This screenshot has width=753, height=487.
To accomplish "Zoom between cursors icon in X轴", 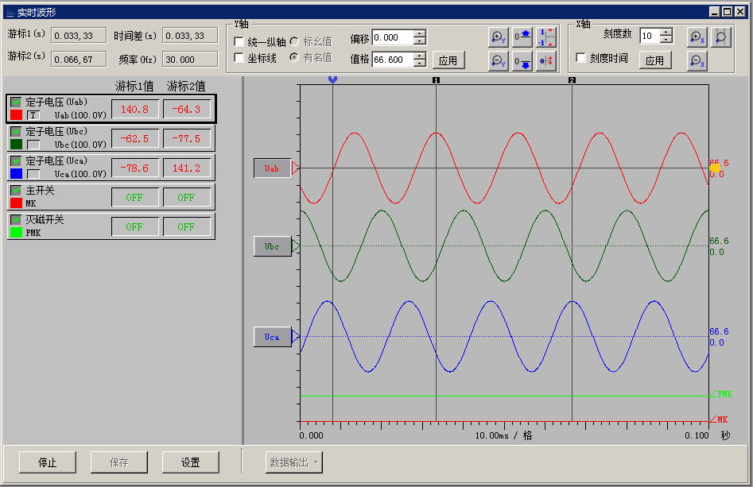I will click(721, 37).
